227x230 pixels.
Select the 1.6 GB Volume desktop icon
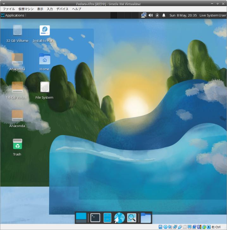pos(17,87)
